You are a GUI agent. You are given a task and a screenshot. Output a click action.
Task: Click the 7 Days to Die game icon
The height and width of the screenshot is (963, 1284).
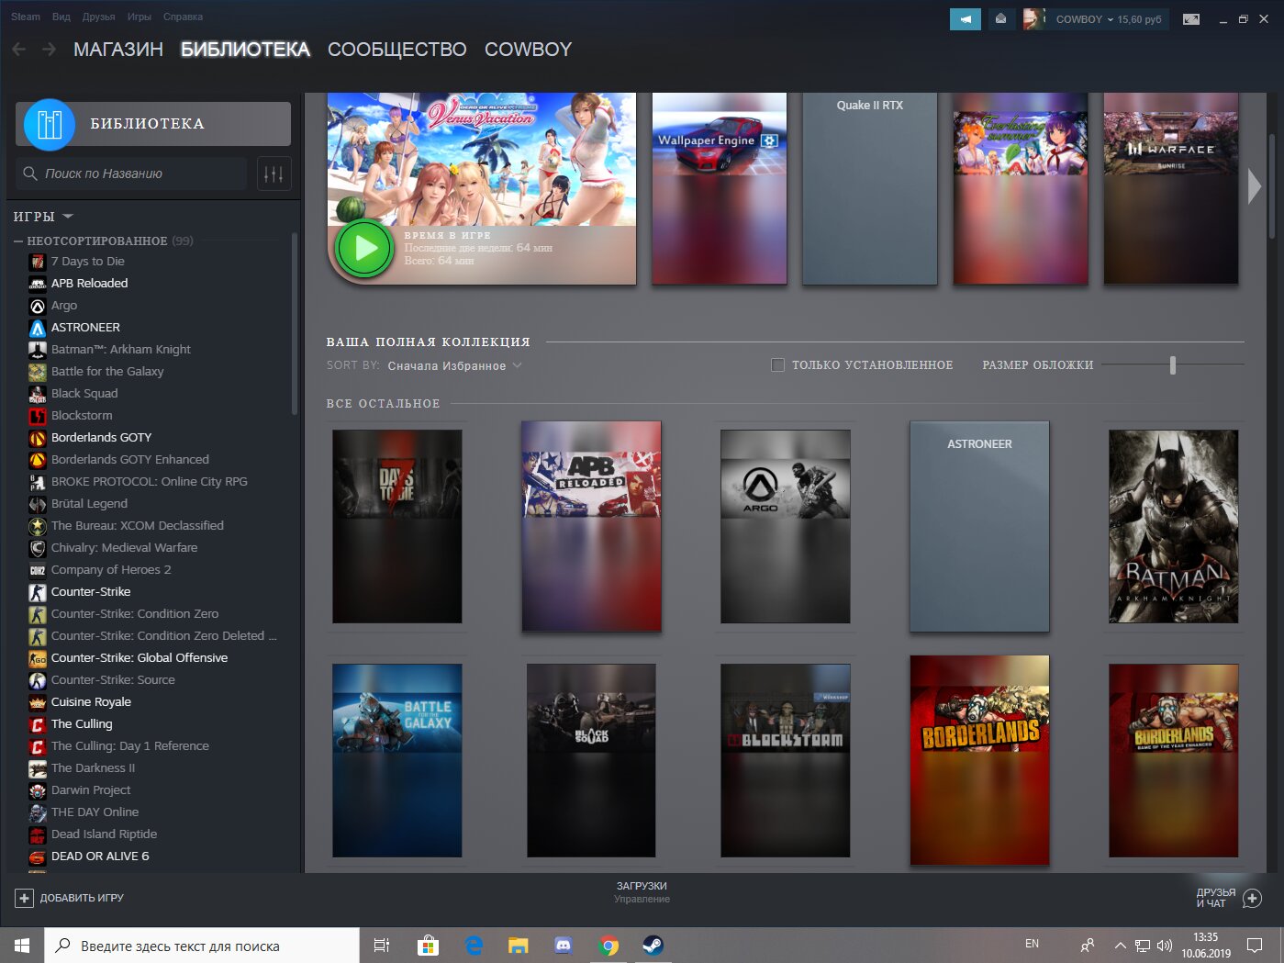38,262
